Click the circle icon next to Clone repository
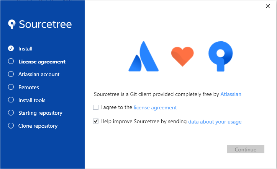This screenshot has height=169, width=277. point(11,126)
